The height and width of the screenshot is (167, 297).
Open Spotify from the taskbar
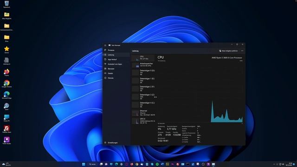click(x=157, y=164)
